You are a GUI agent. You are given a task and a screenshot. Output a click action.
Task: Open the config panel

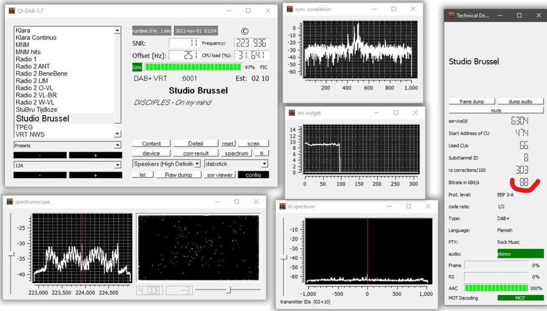253,175
